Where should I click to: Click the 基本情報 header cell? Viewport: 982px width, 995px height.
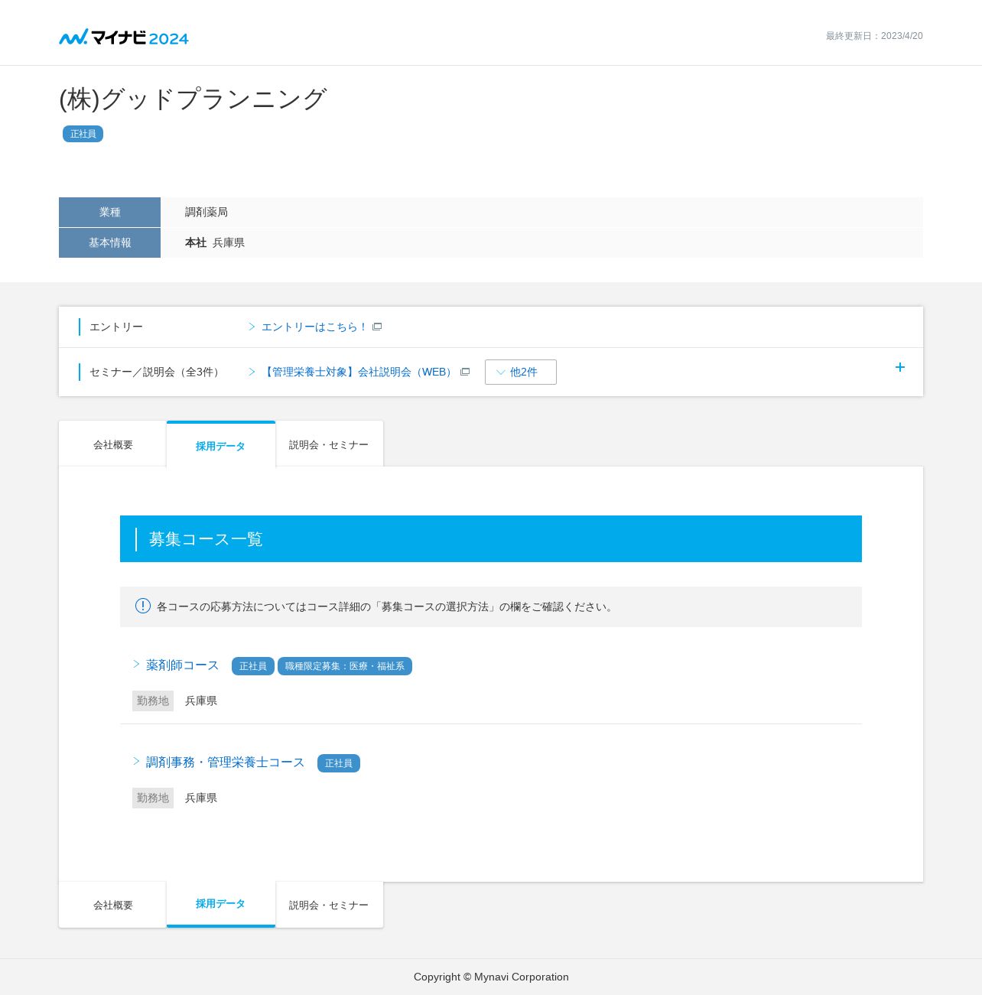[x=109, y=242]
